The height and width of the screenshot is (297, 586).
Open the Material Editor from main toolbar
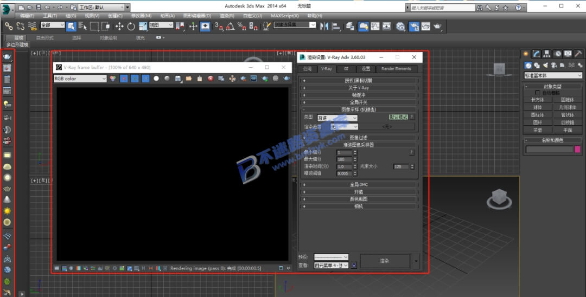pos(400,26)
